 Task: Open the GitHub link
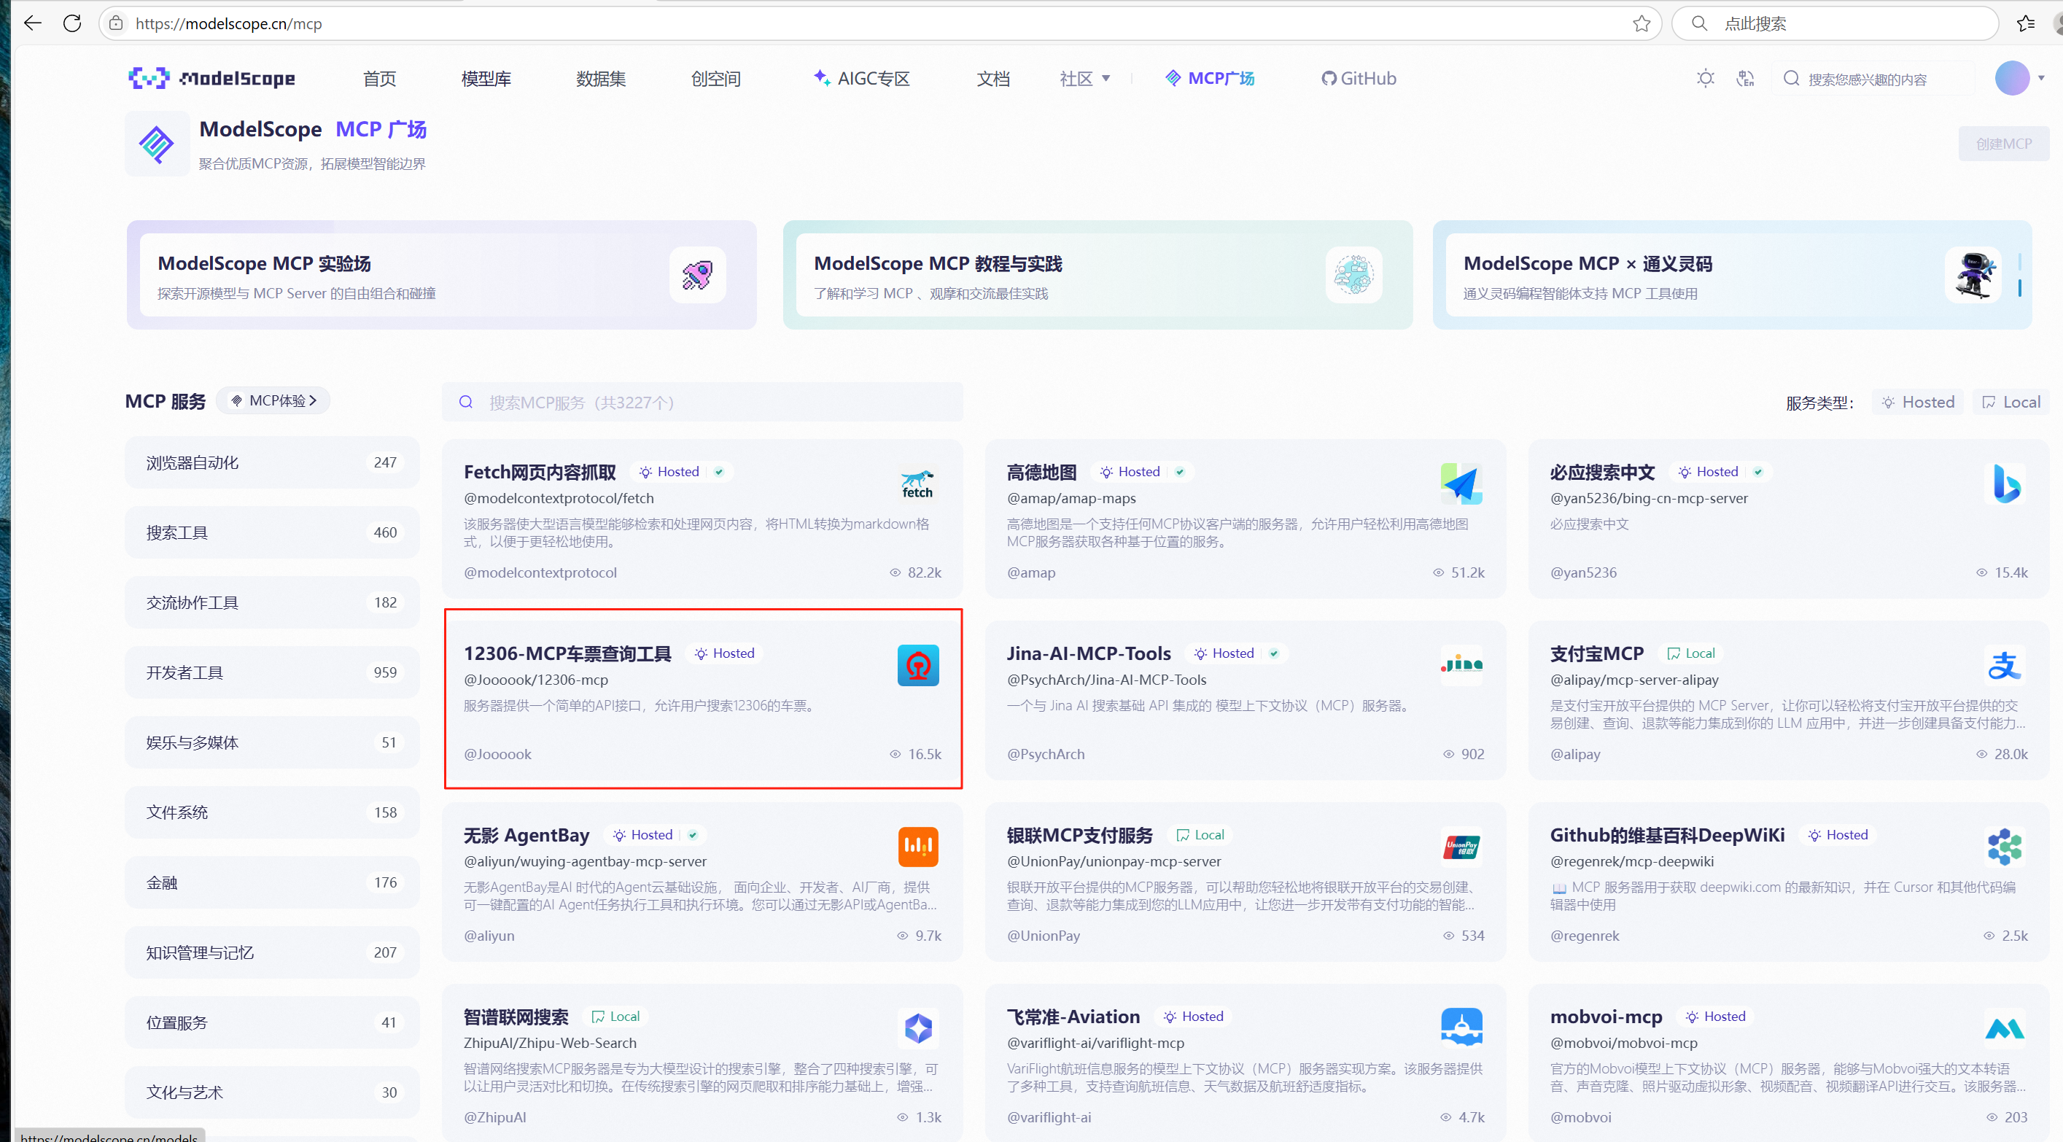point(1359,79)
